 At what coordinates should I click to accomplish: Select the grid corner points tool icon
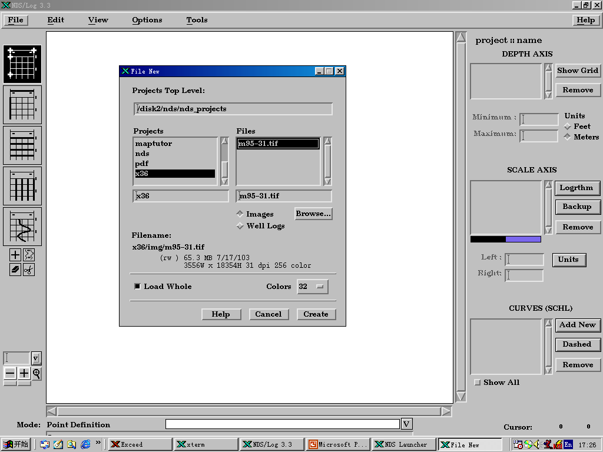[x=22, y=64]
